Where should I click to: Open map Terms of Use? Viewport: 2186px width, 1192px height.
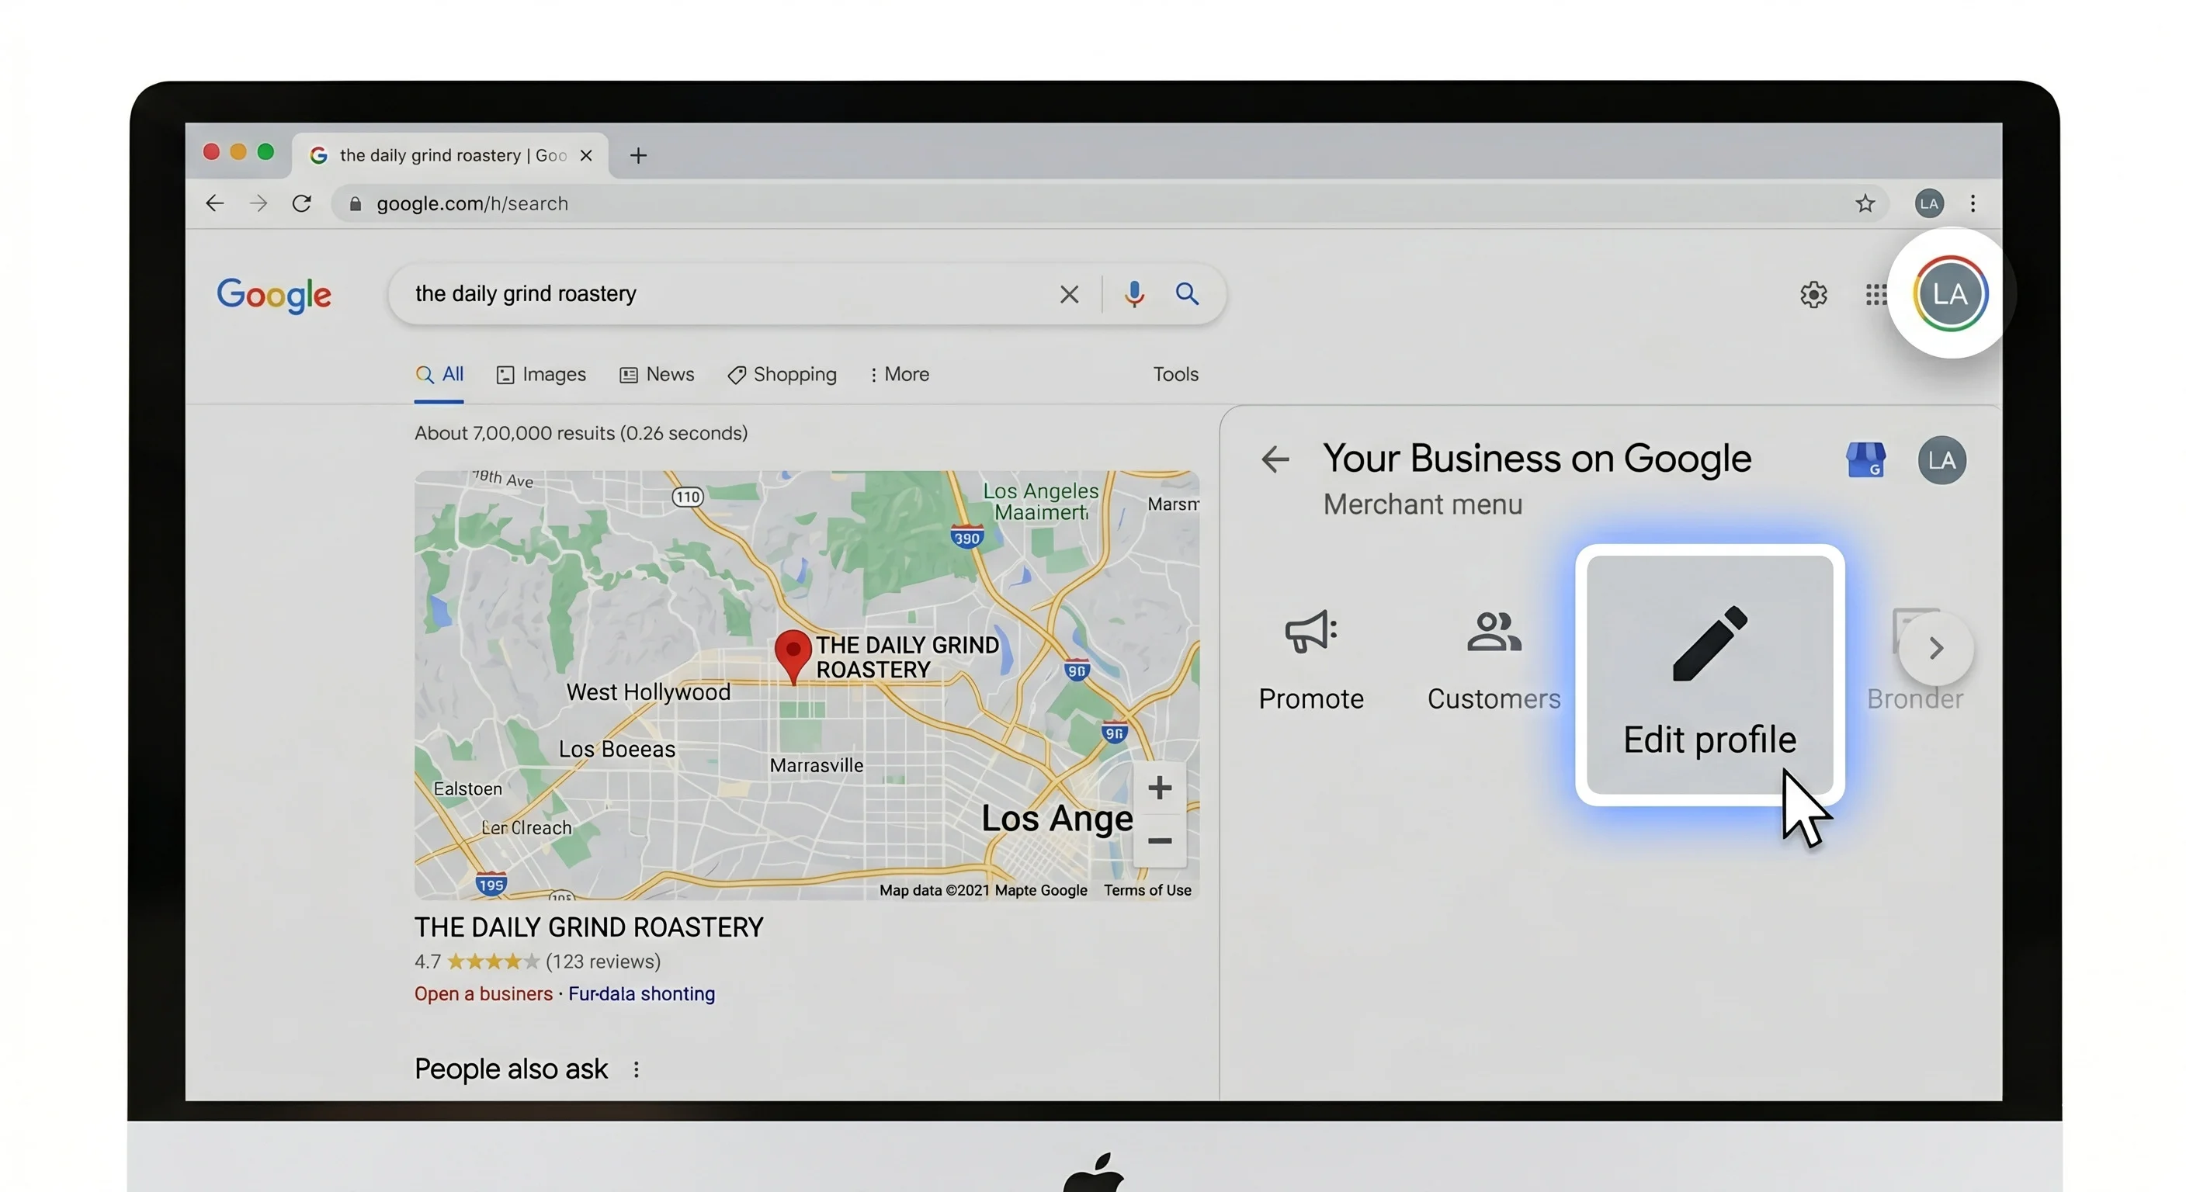click(1147, 890)
